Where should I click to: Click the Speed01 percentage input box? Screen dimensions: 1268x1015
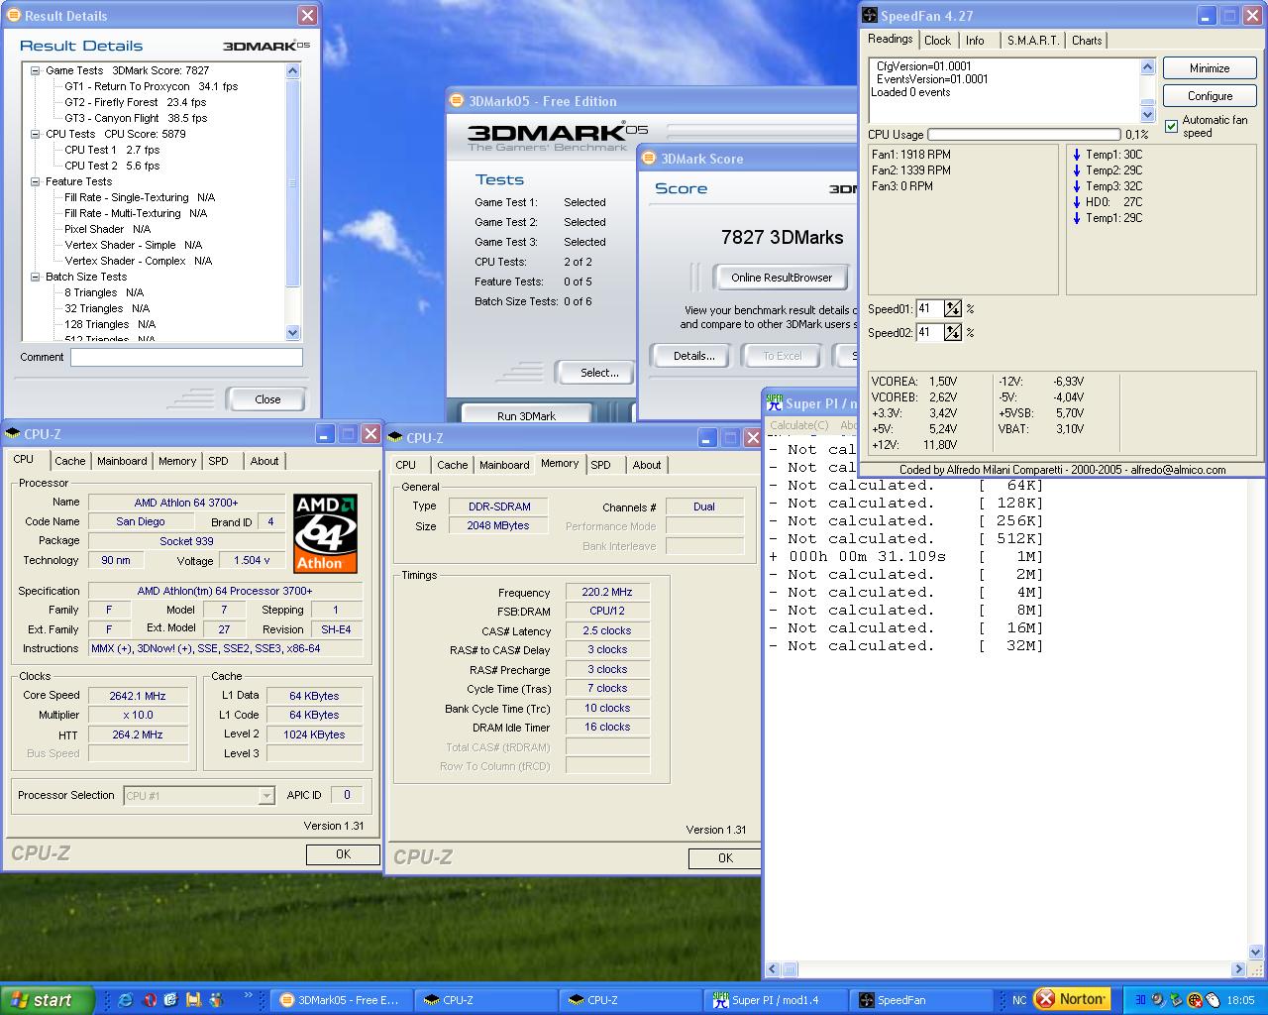[x=929, y=308]
